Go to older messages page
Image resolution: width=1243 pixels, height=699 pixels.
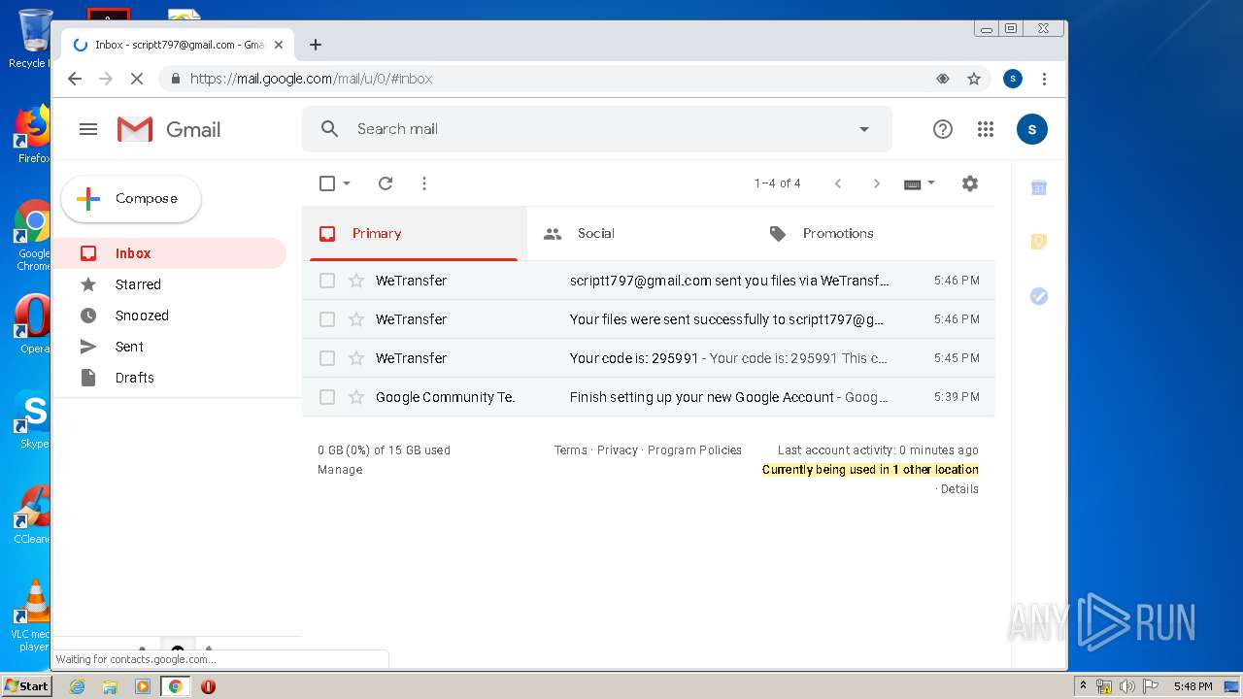(x=877, y=183)
